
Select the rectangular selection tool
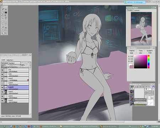tap(2, 22)
